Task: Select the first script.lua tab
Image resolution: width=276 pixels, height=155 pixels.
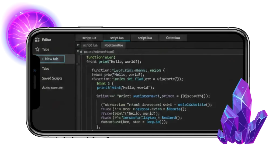Action: click(x=89, y=38)
